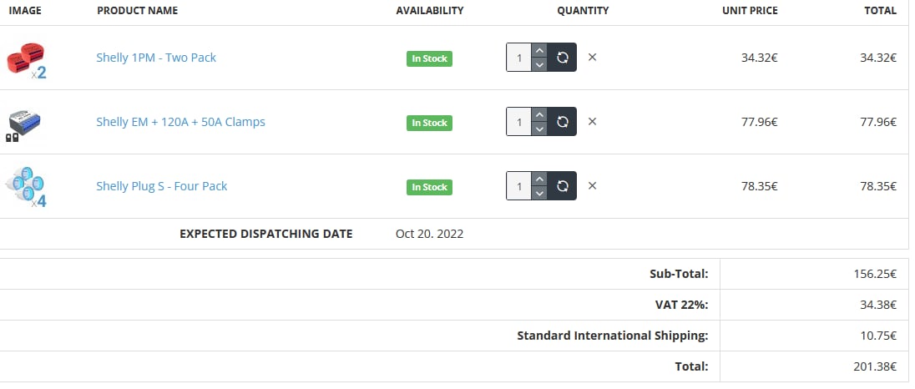Image resolution: width=915 pixels, height=389 pixels.
Task: Remove Shelly Plug S Four Pack item
Action: pyautogui.click(x=593, y=186)
